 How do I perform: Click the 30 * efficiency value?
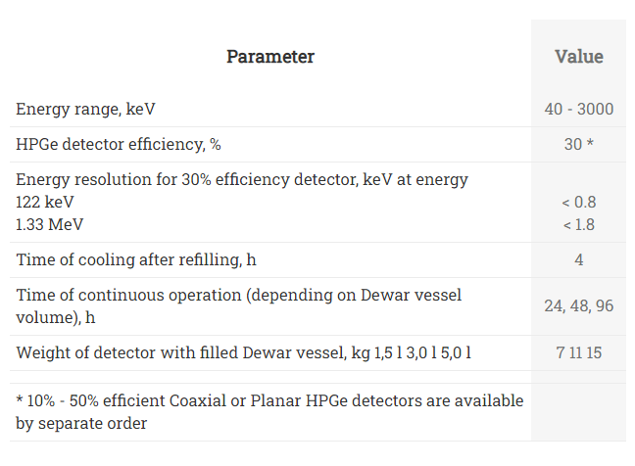579,145
